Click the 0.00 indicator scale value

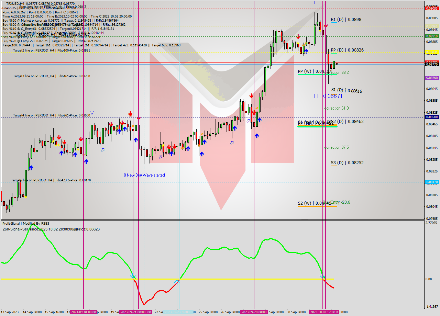[429, 279]
